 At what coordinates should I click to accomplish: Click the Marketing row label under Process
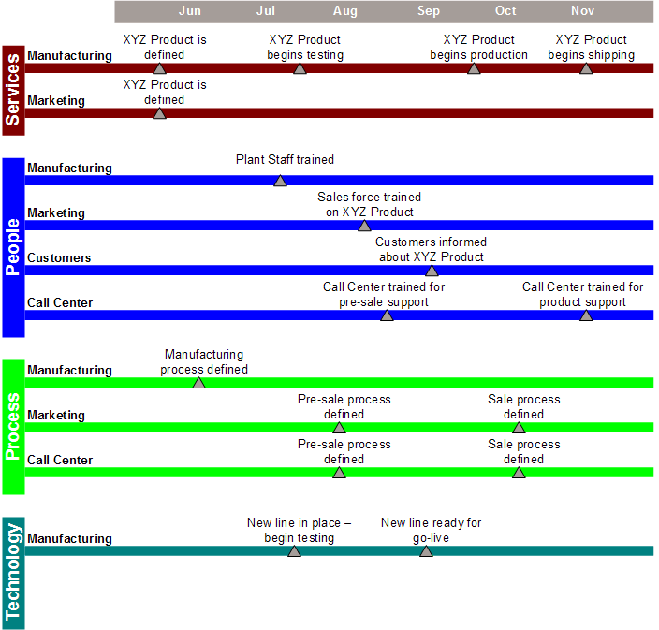56,416
